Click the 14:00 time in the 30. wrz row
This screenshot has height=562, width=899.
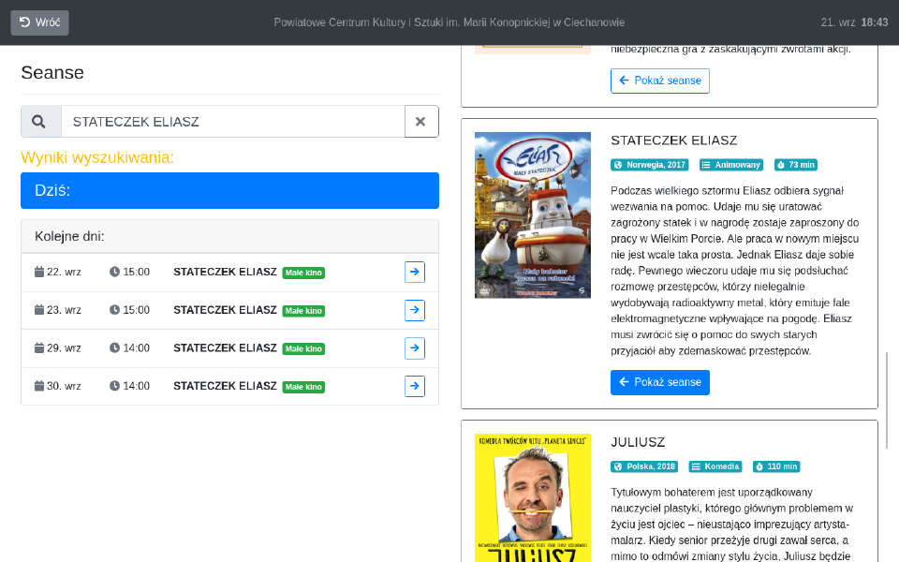137,386
